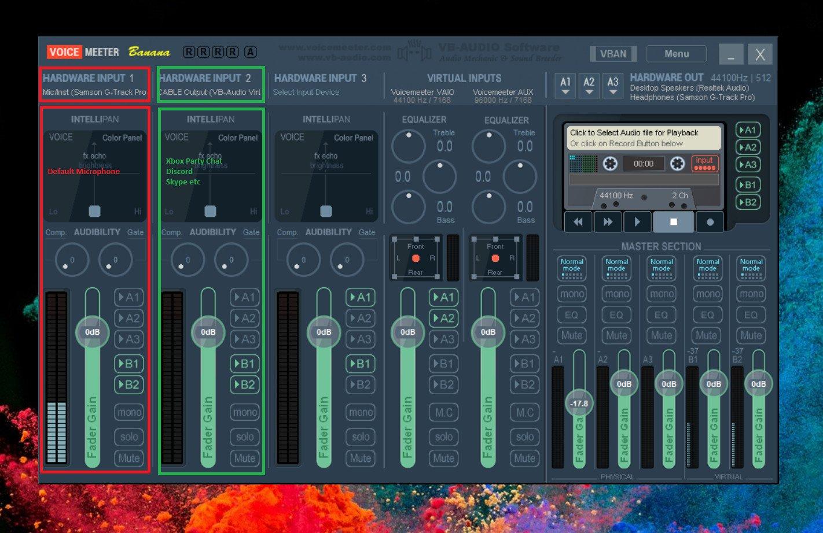Viewport: 823px width, 533px height.
Task: Click the recorder red input selector icon
Action: (704, 164)
